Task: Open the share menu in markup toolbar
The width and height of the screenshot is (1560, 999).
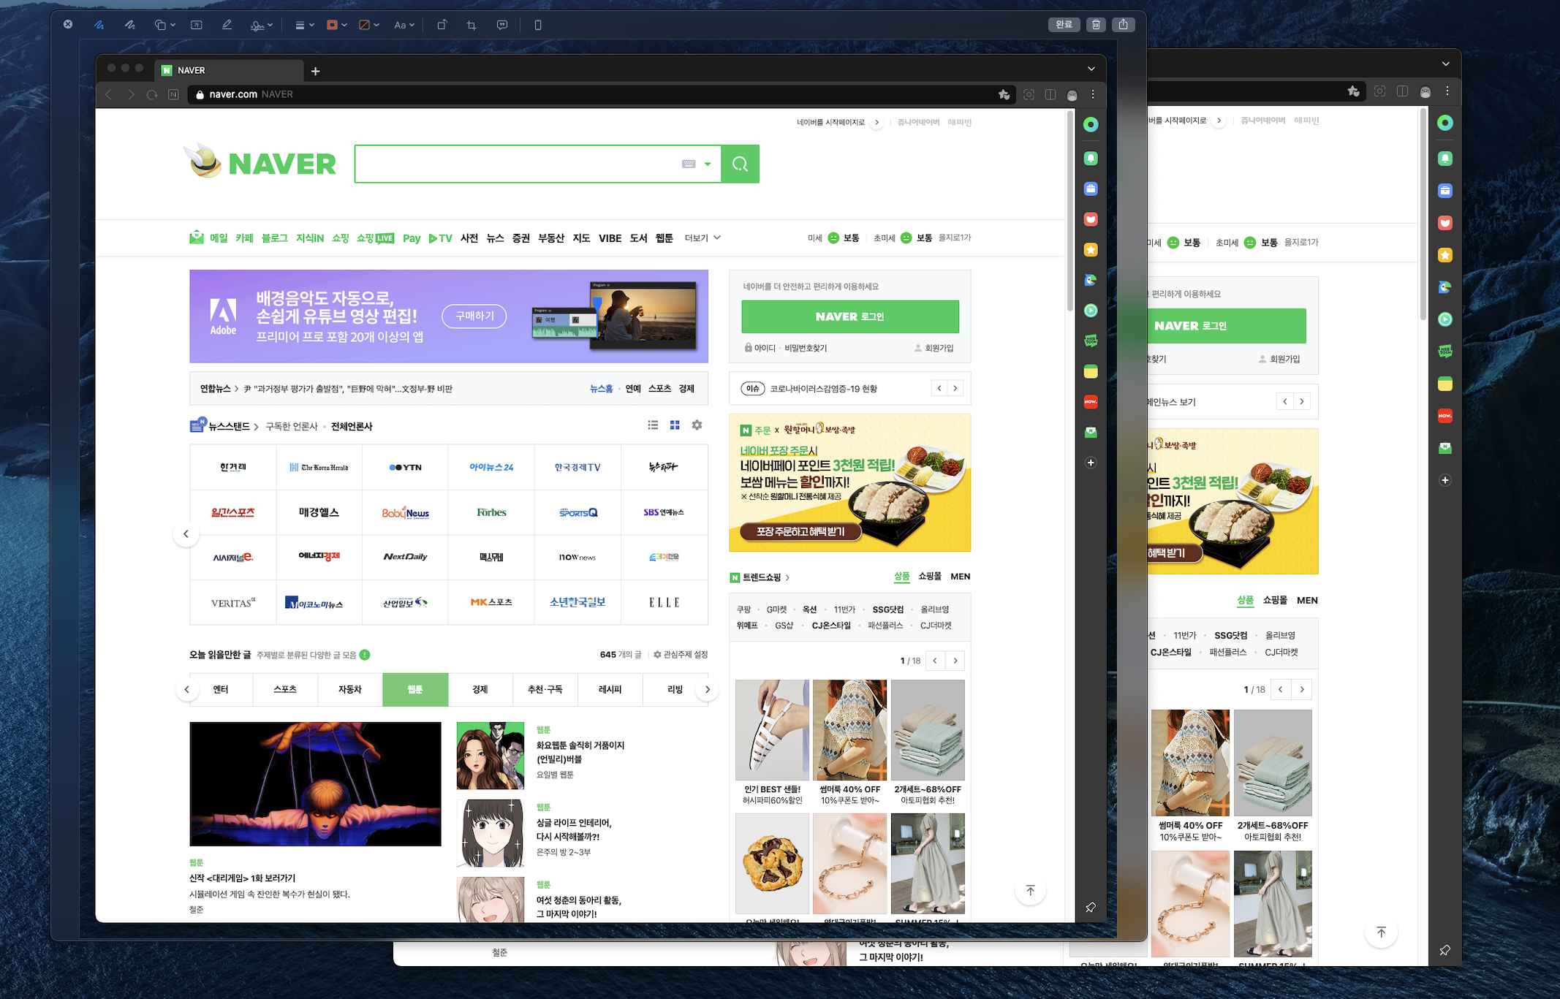Action: tap(1124, 25)
